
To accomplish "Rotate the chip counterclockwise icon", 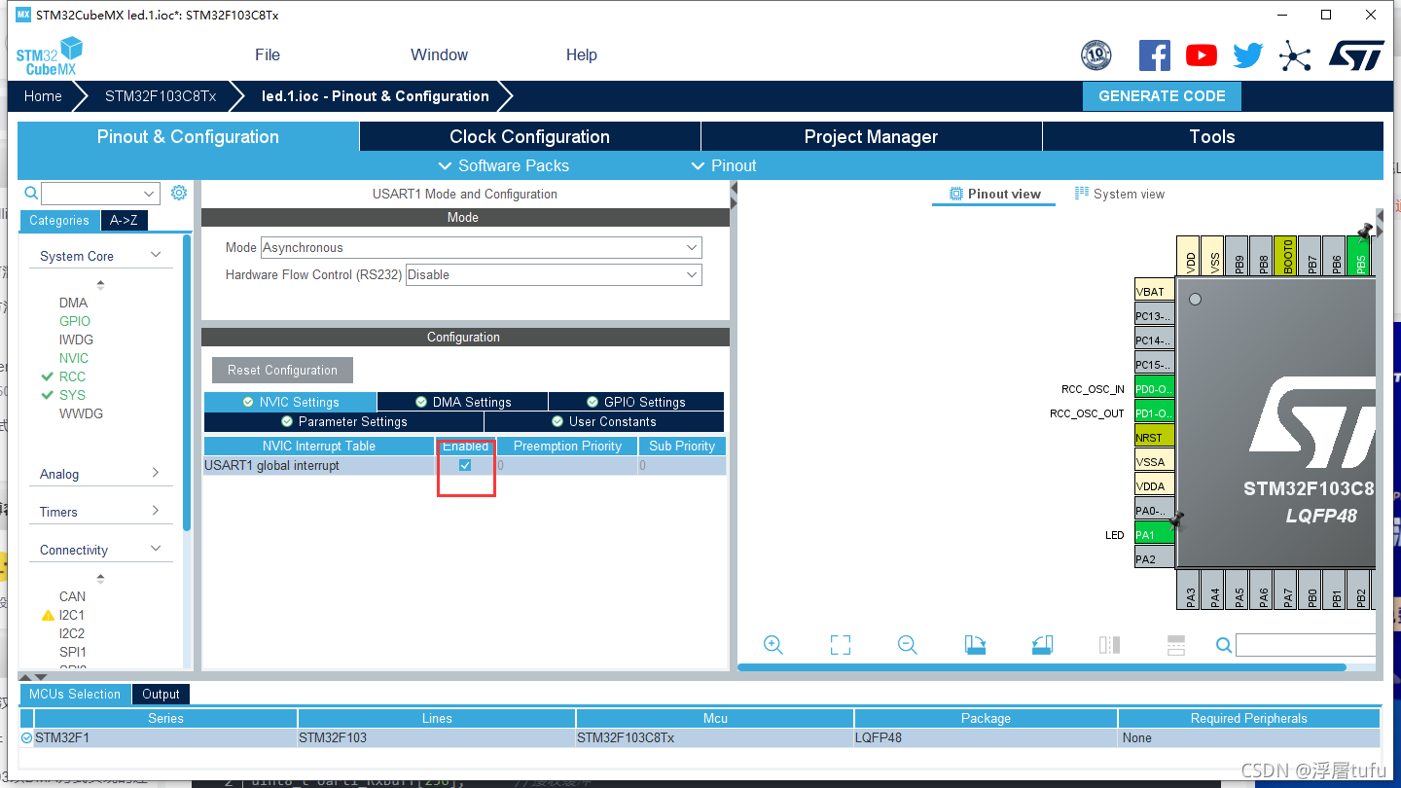I will point(1042,645).
